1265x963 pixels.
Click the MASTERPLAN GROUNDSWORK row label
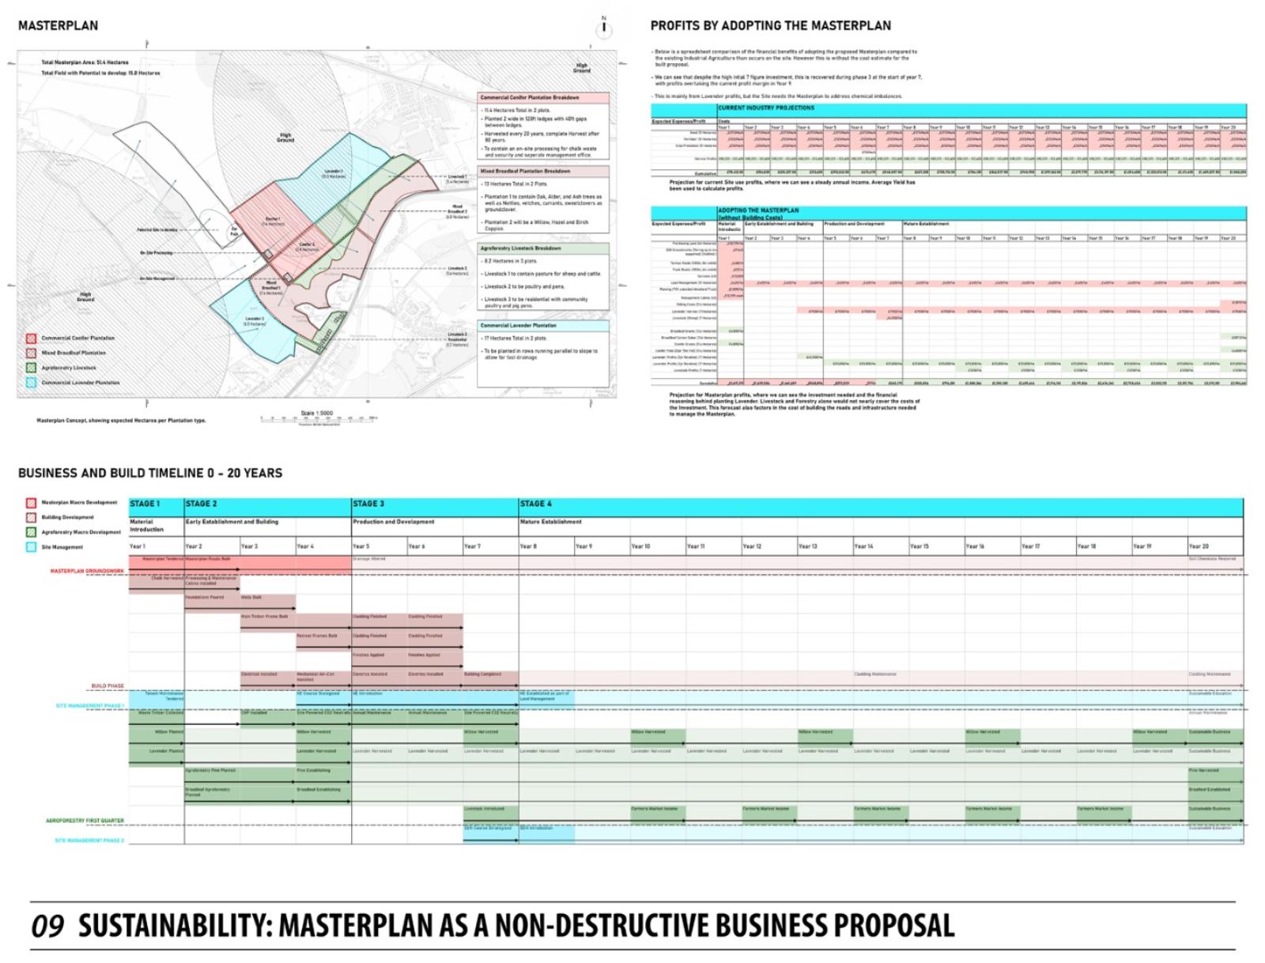tap(87, 571)
